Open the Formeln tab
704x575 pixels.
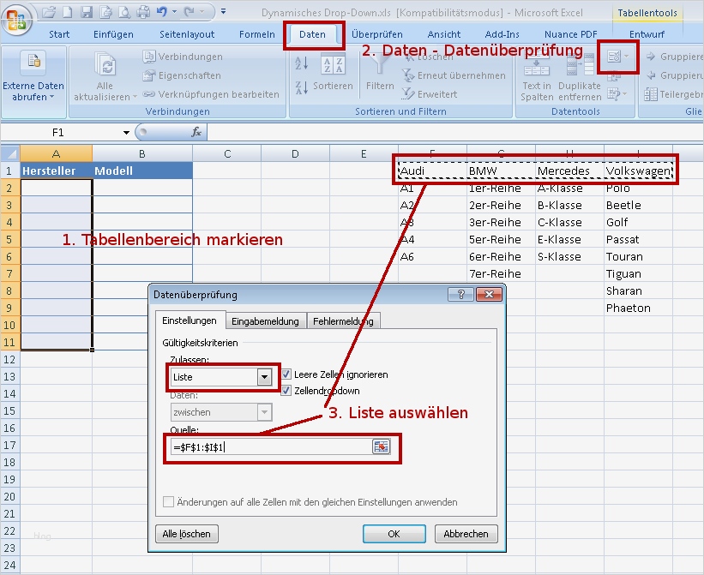point(256,34)
